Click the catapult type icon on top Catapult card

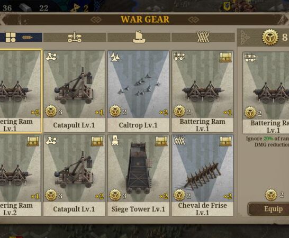click(51, 57)
